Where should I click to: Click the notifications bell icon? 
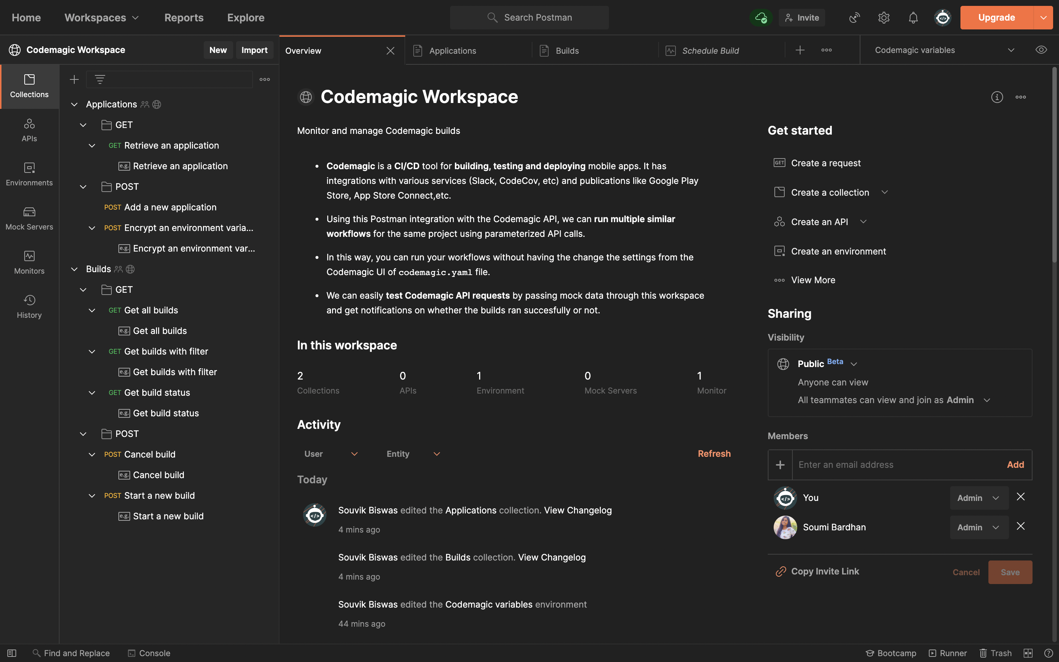pyautogui.click(x=913, y=18)
